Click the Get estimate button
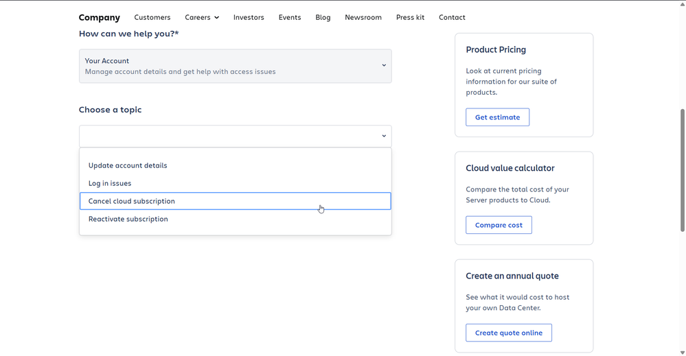The height and width of the screenshot is (356, 686). [x=497, y=117]
